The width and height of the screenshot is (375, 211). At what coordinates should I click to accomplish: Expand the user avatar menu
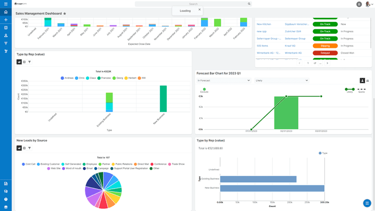(x=369, y=4)
